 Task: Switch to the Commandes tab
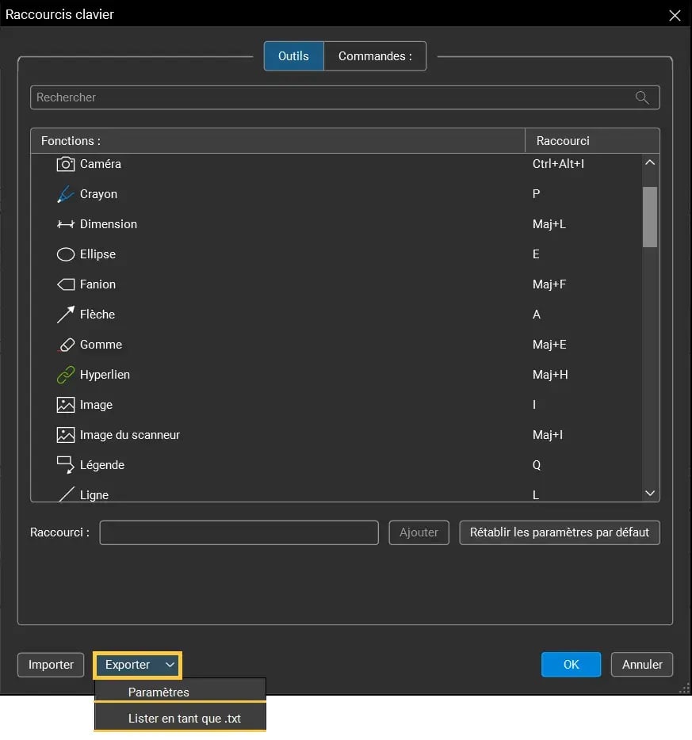(374, 55)
